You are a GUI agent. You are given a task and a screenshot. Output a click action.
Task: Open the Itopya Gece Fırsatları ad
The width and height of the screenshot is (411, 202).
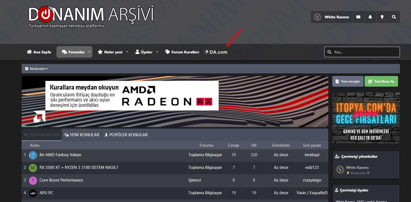click(x=366, y=118)
